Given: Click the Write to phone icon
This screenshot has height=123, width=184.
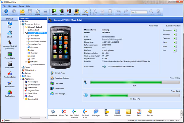Looking at the screenshot, I should [69, 12].
